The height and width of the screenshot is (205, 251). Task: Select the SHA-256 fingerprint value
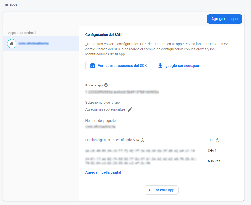pyautogui.click(x=141, y=161)
